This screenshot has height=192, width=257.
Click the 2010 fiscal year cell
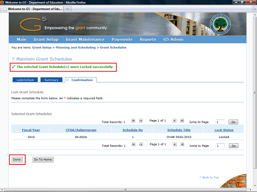(31, 137)
